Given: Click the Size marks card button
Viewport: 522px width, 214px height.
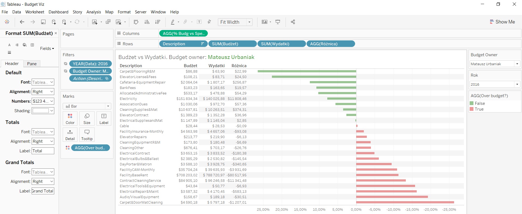Looking at the screenshot, I should (x=87, y=118).
